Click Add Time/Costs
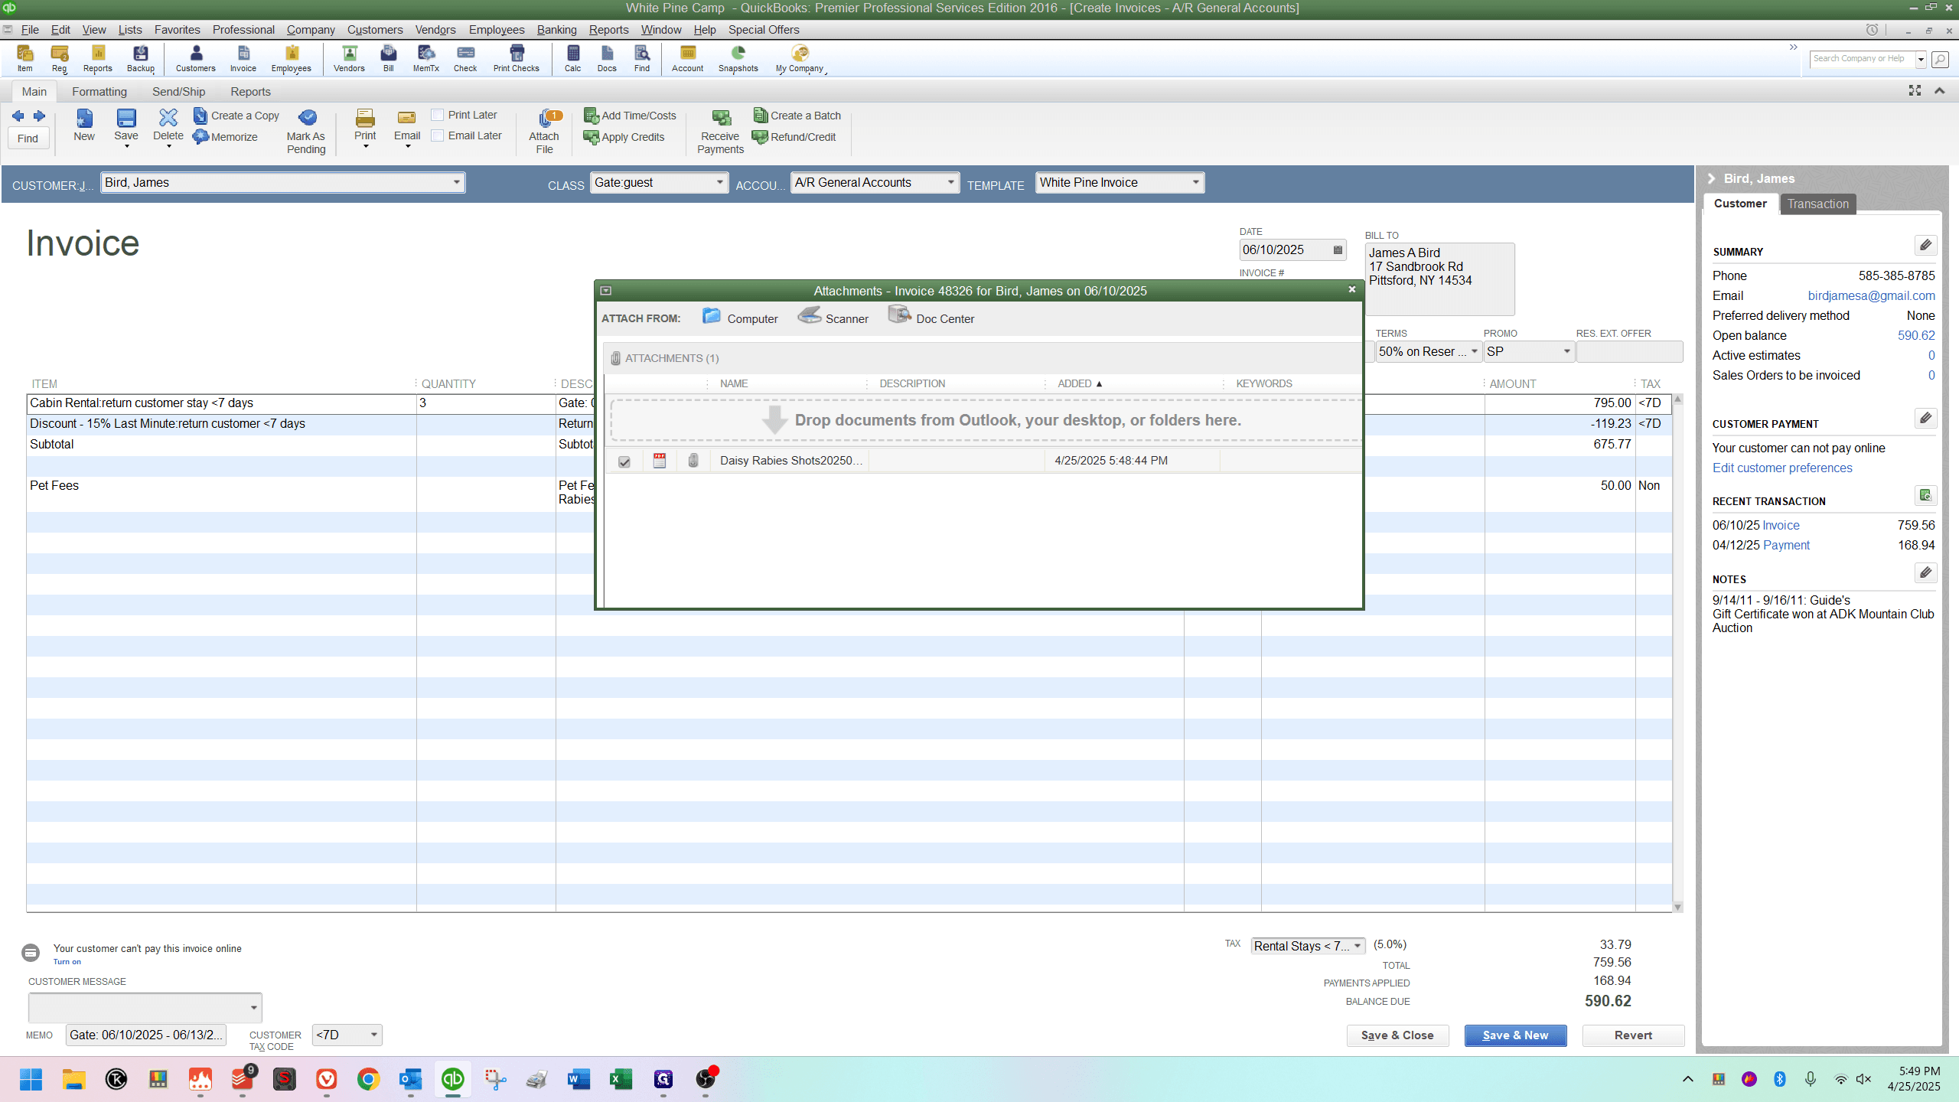Viewport: 1959px width, 1102px height. click(630, 116)
